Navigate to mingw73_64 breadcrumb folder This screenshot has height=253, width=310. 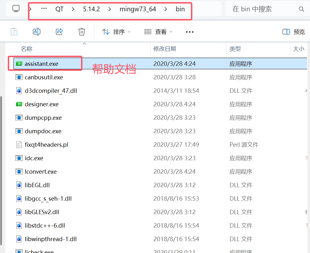click(138, 9)
